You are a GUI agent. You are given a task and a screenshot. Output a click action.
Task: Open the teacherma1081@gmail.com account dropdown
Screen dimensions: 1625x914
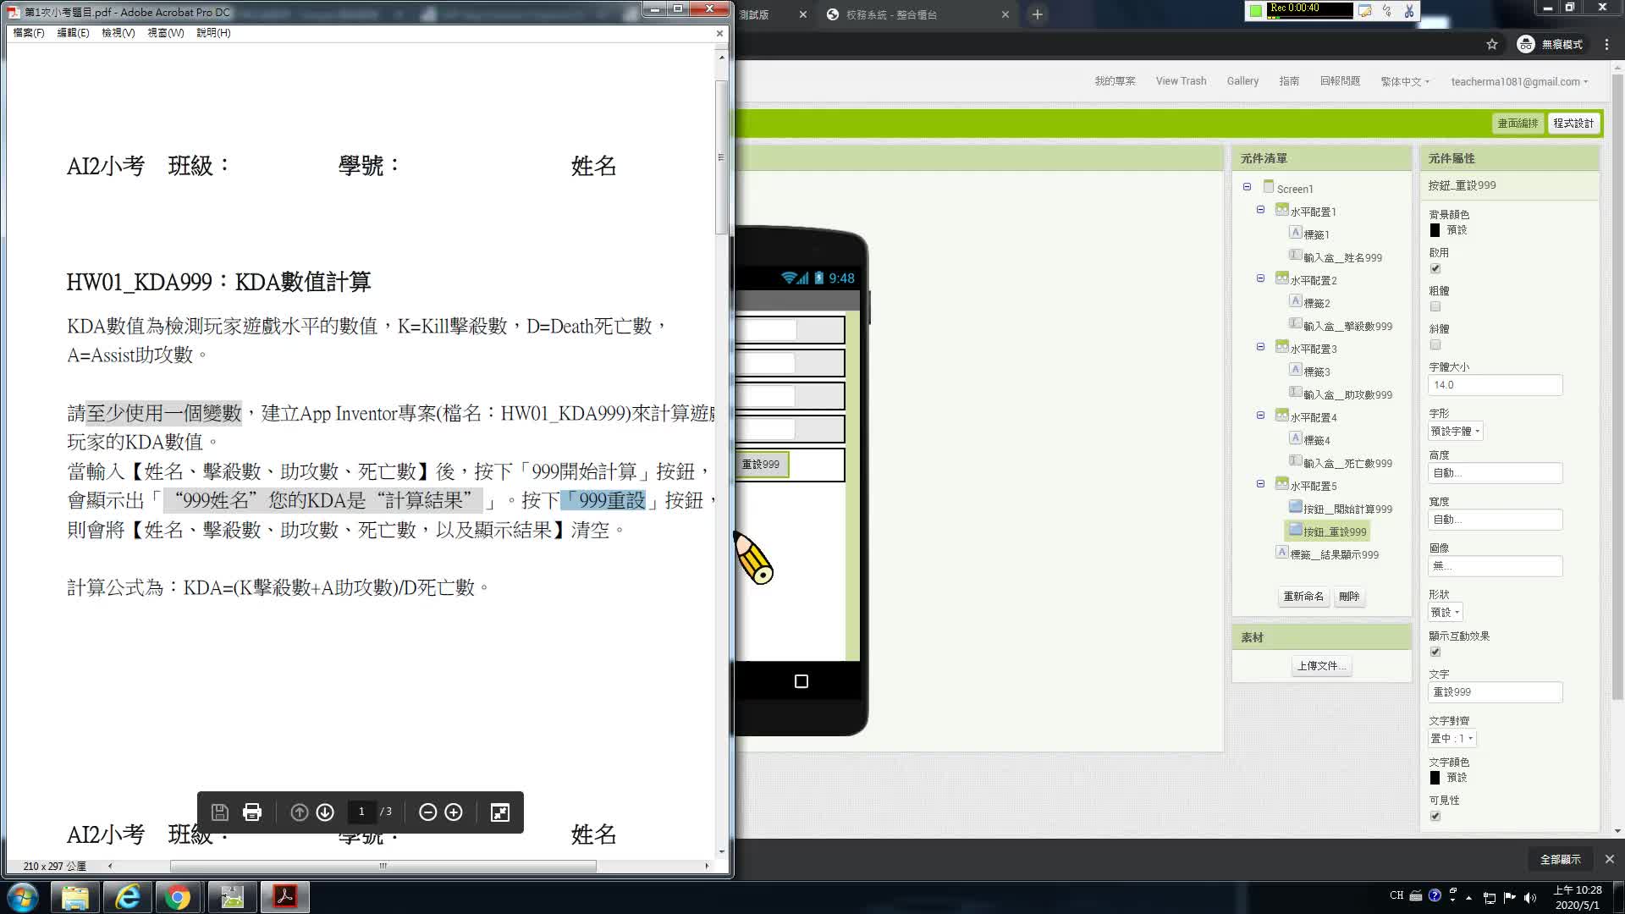tap(1519, 82)
